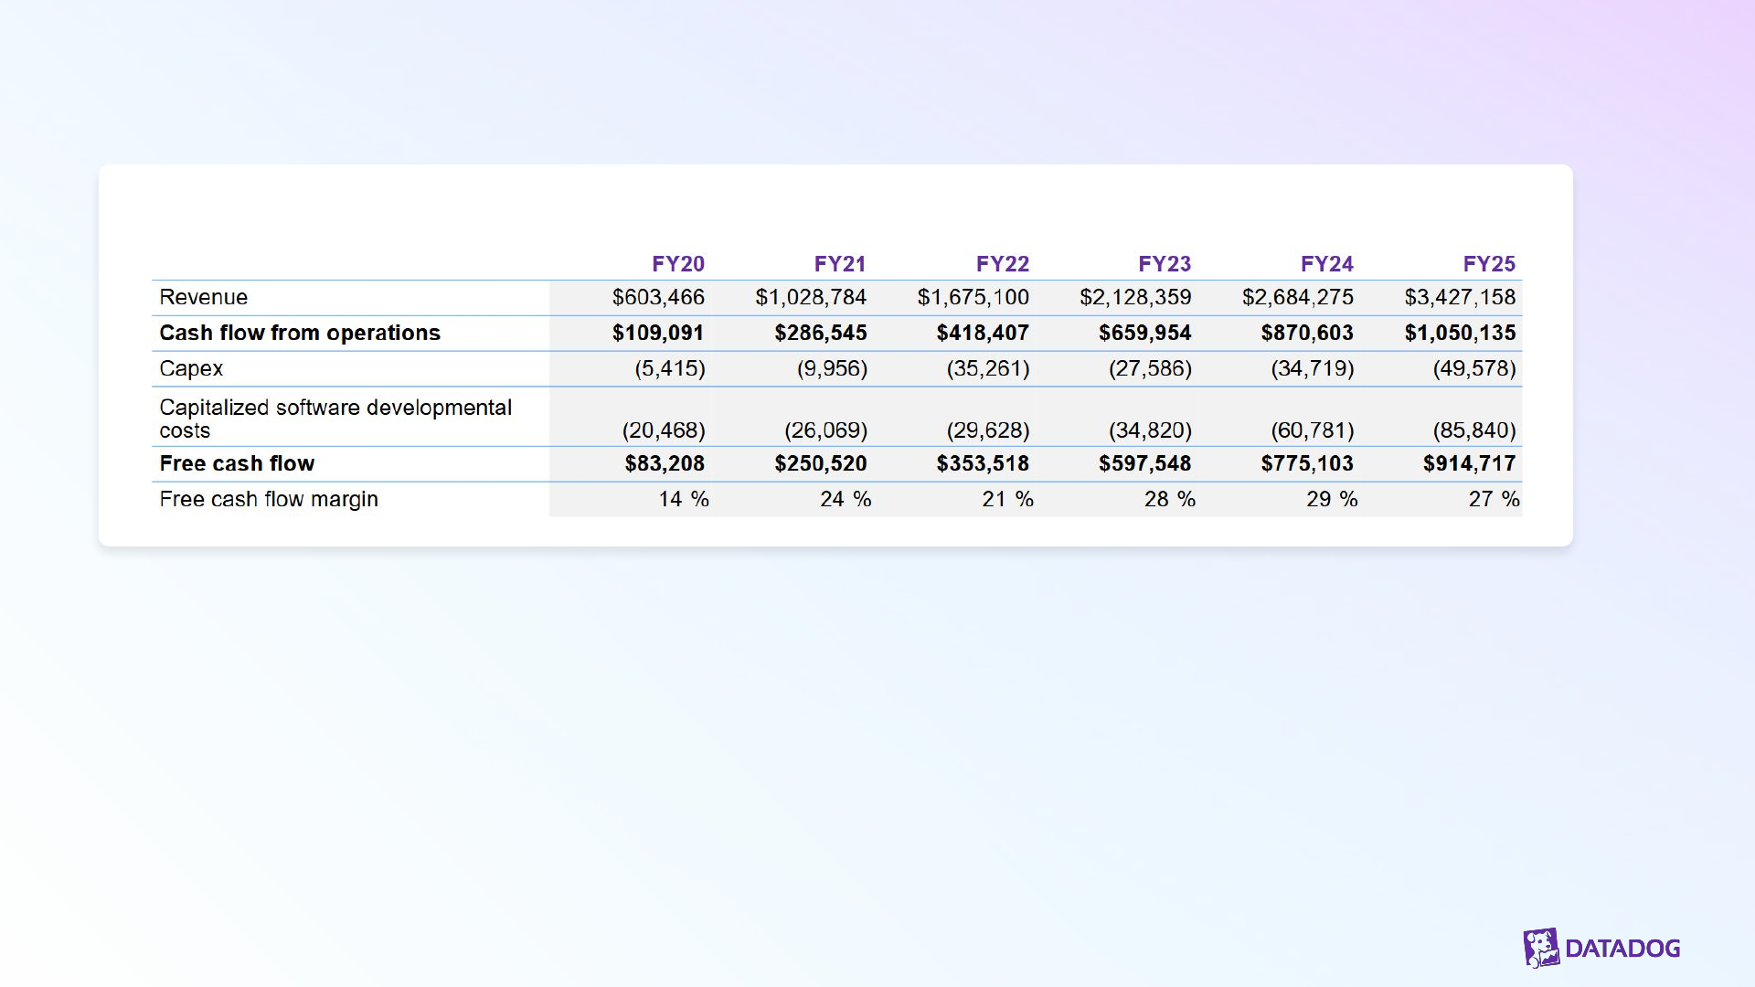Select the FY24 column header
The image size is (1755, 987).
point(1326,264)
